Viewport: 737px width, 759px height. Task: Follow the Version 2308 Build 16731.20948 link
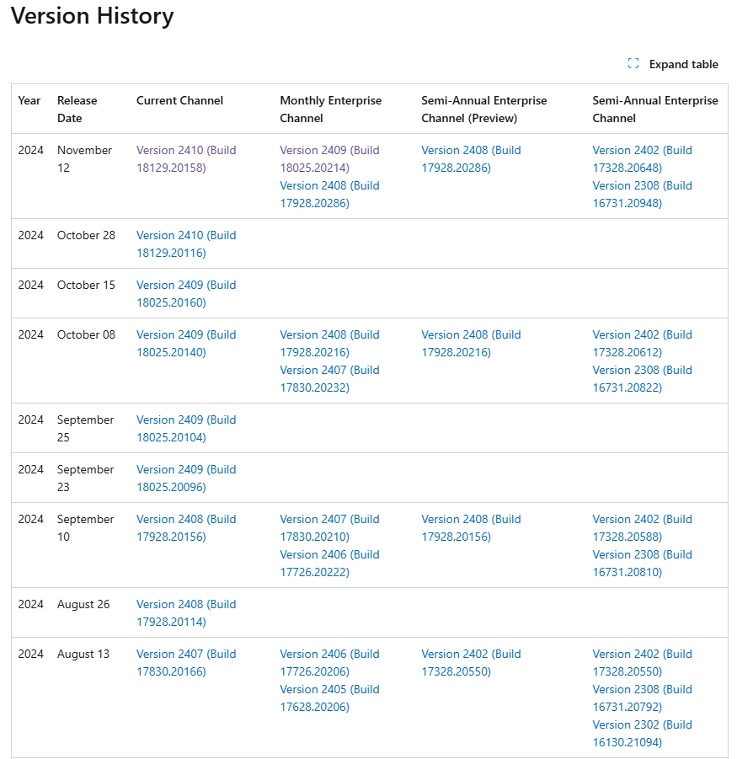[643, 194]
